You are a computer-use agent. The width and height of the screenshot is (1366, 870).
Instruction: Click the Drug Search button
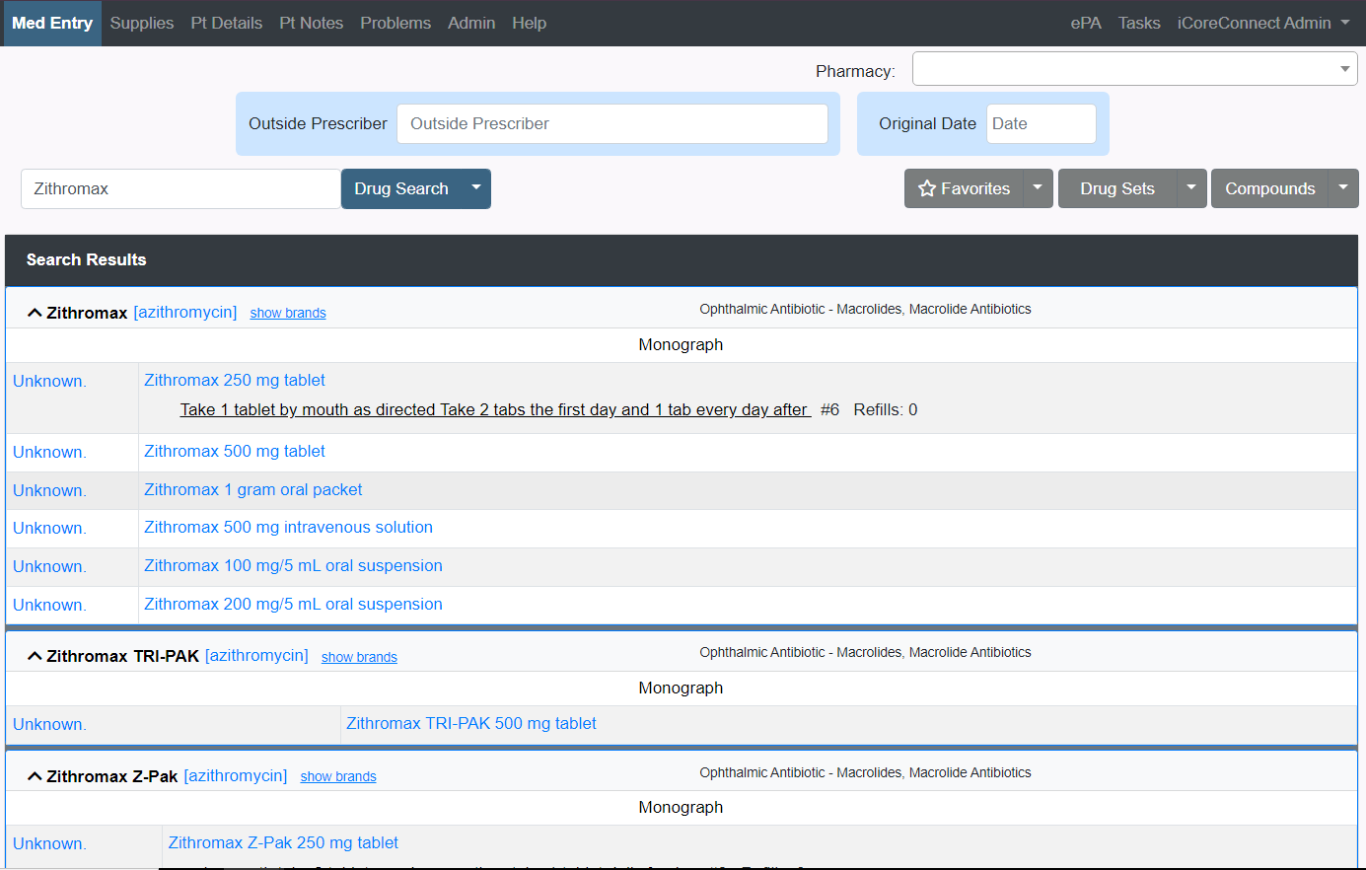(x=401, y=188)
